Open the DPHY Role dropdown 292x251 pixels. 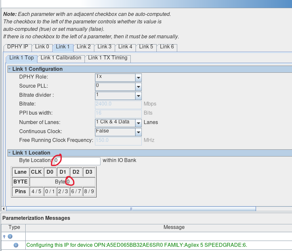click(x=139, y=78)
